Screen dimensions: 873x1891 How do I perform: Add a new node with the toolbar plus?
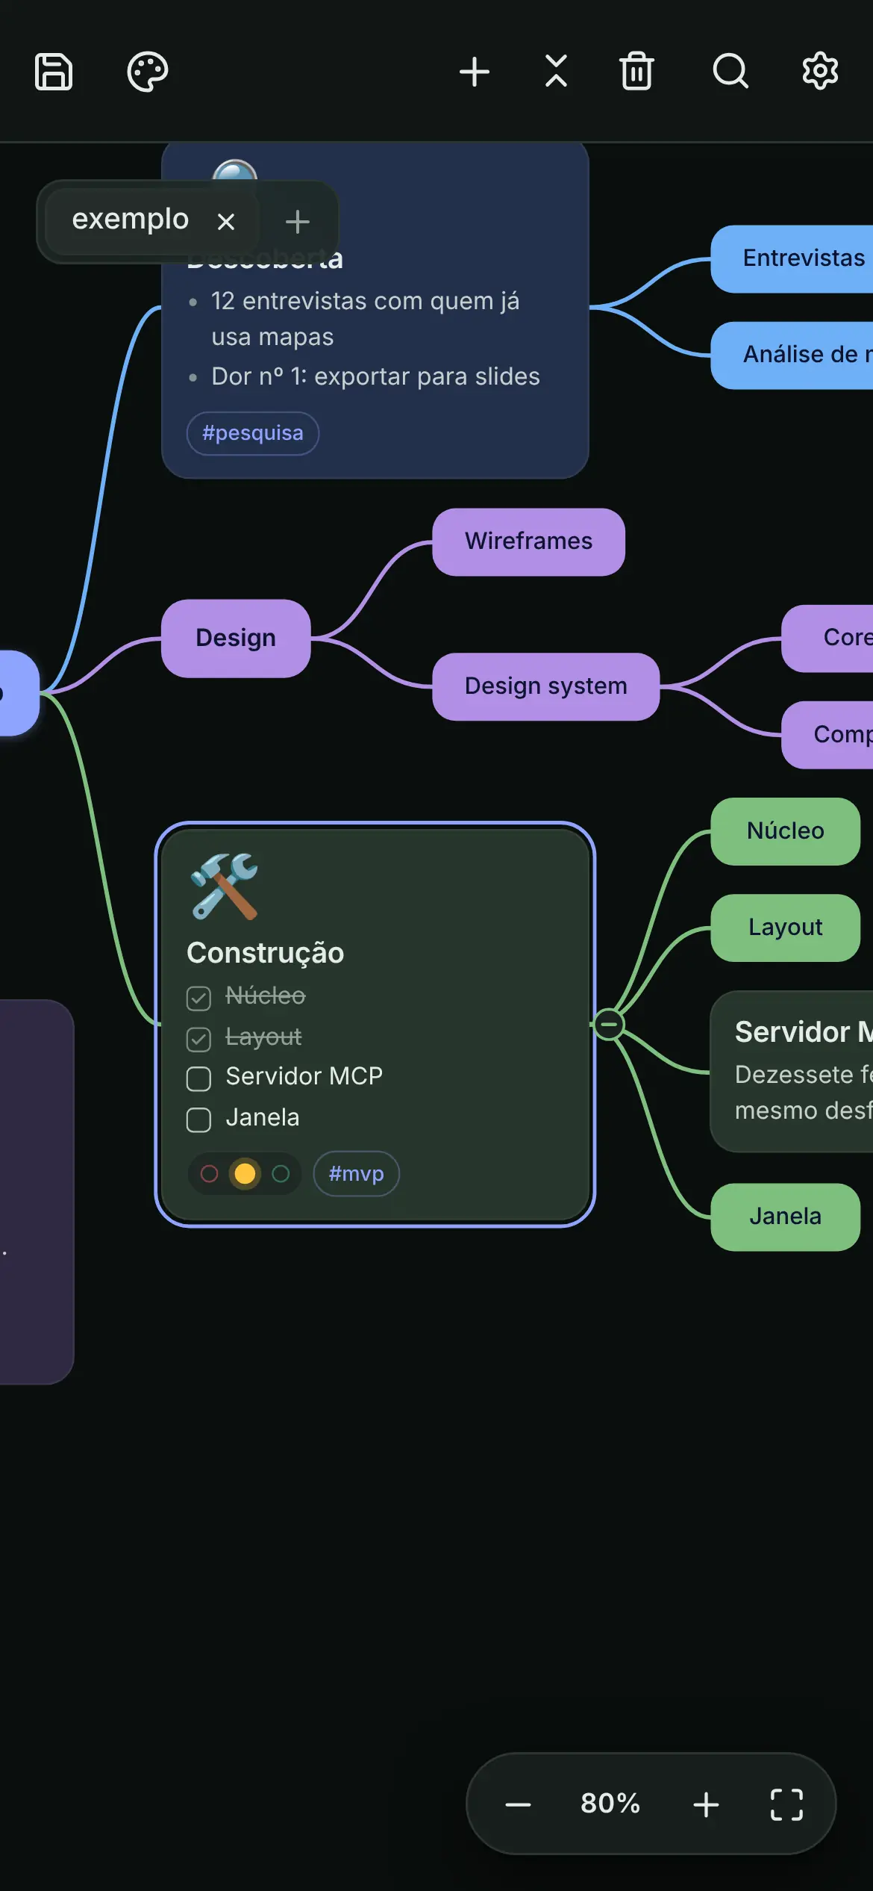[475, 72]
